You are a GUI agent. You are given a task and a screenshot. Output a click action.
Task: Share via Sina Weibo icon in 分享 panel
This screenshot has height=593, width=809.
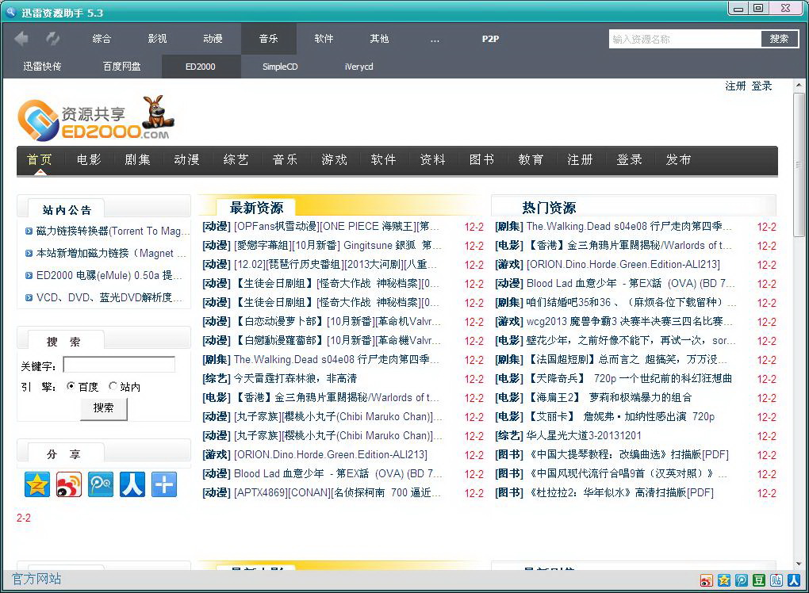pyautogui.click(x=68, y=484)
